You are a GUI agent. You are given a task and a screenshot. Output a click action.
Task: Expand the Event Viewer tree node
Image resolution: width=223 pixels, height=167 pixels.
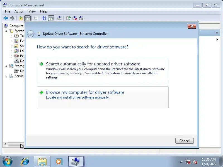11,41
